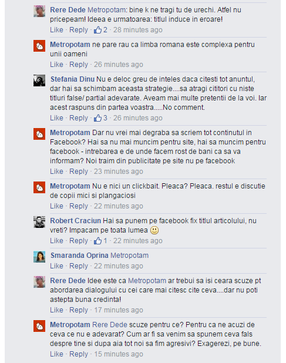The width and height of the screenshot is (286, 363).
Task: Open Smaranda Oprina's avatar photo
Action: click(x=39, y=257)
